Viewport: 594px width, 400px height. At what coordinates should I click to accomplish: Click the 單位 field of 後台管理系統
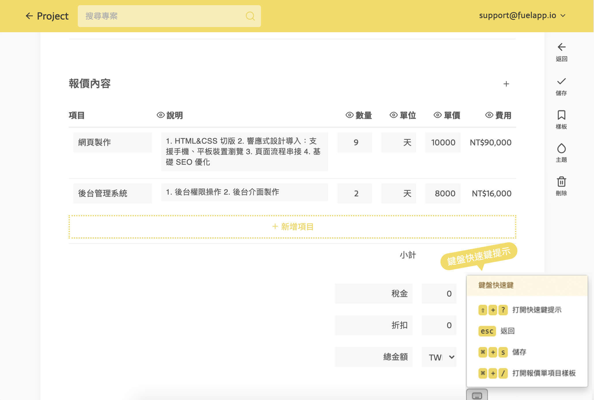(398, 193)
